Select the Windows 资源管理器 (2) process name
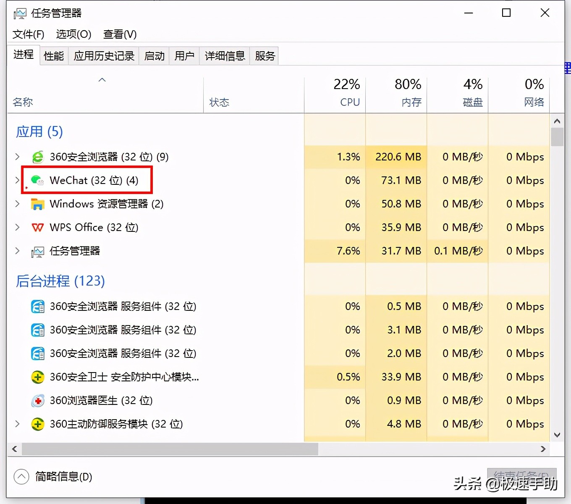Screen dimensions: 571x504 pyautogui.click(x=107, y=204)
